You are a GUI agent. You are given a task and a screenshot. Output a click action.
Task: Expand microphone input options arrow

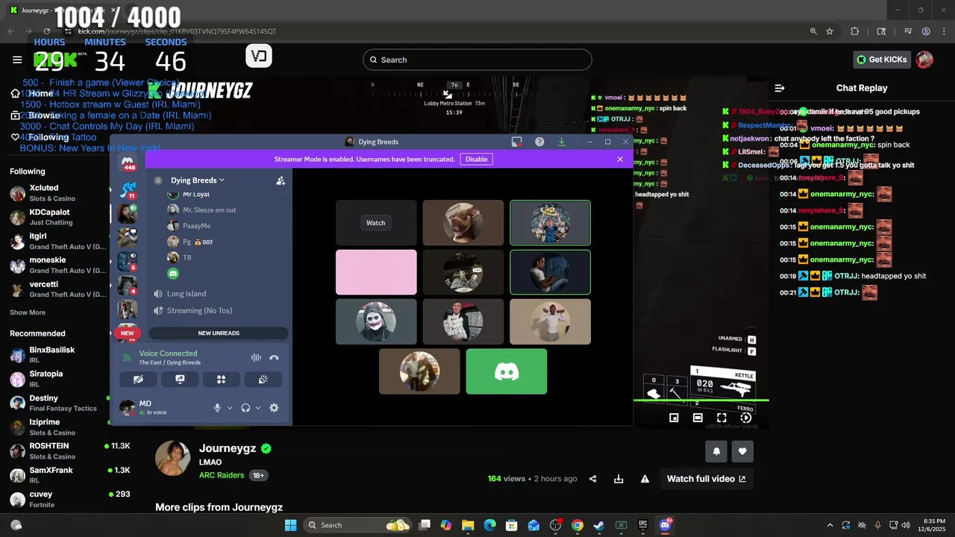(x=230, y=408)
